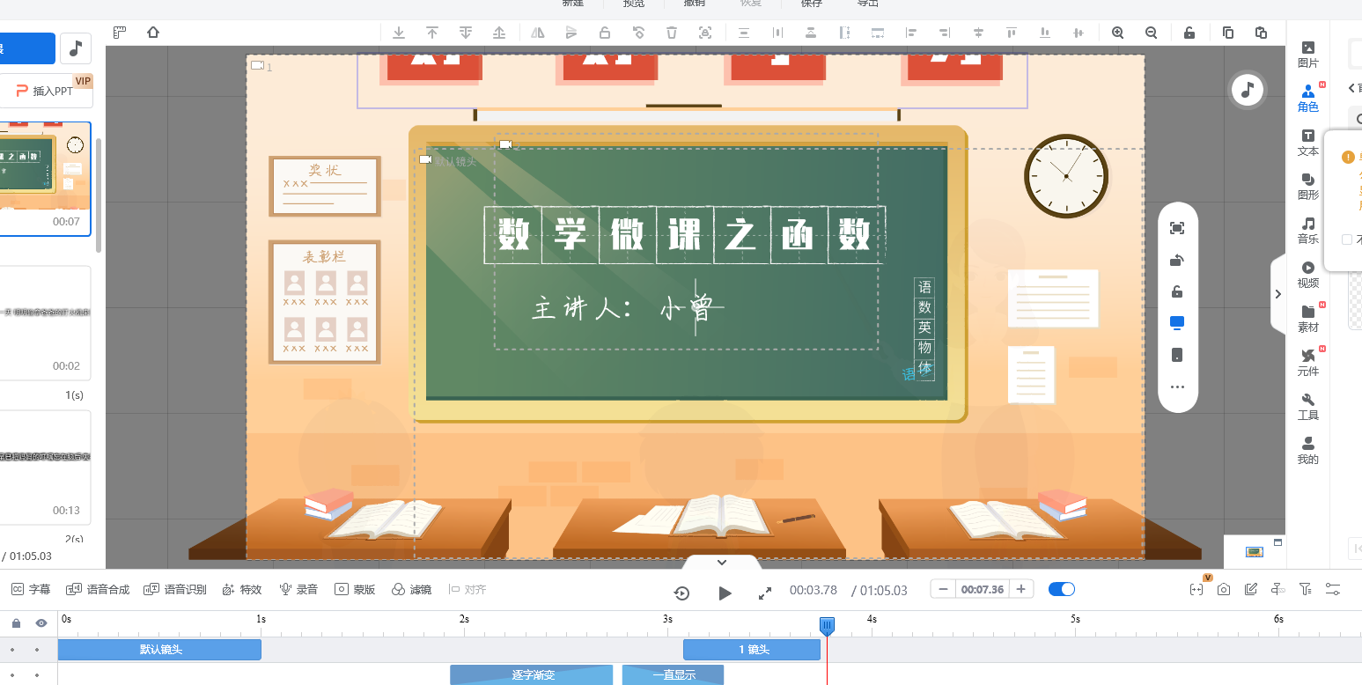Tick the checkbox in the notice popup
The width and height of the screenshot is (1362, 685).
1347,239
